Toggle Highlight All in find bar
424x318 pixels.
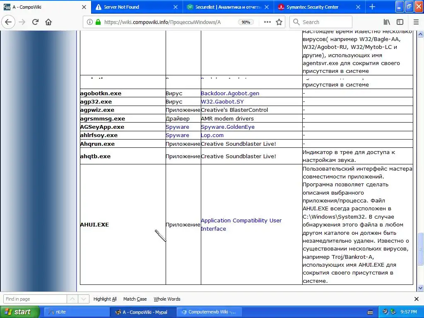coord(105,299)
